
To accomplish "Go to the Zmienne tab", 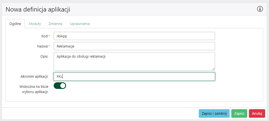I will click(55, 24).
